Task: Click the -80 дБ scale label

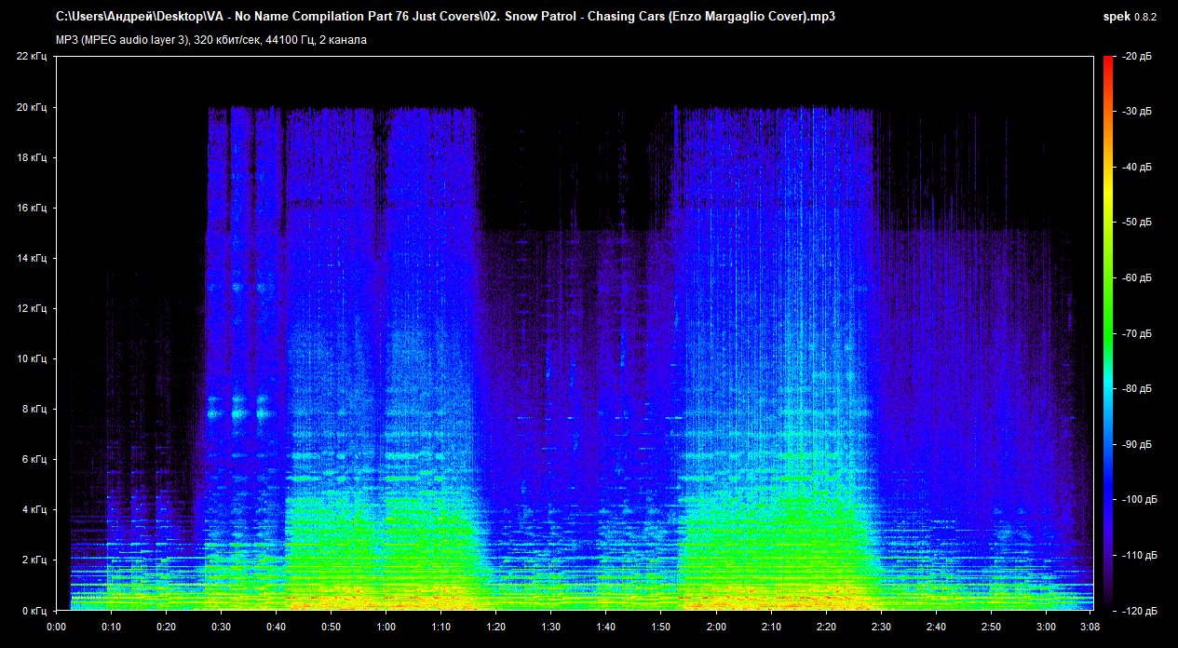Action: [1137, 388]
